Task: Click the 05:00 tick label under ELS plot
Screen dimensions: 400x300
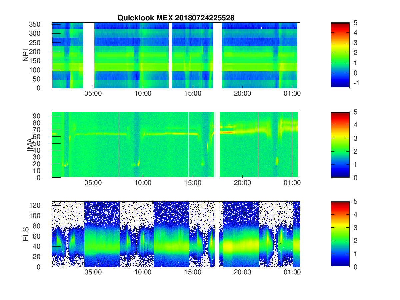Action: pyautogui.click(x=93, y=272)
